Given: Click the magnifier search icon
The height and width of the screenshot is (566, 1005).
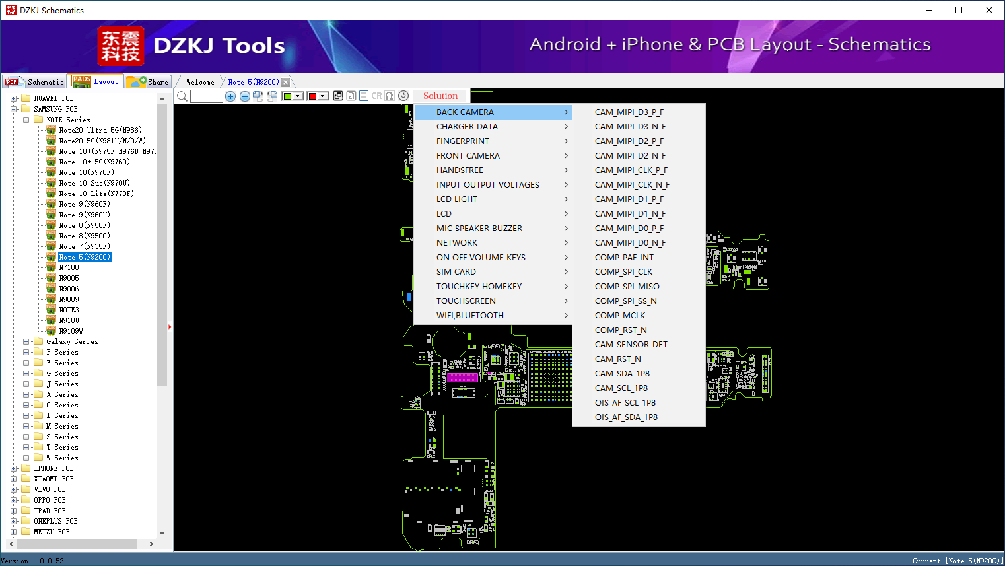Looking at the screenshot, I should coord(182,96).
